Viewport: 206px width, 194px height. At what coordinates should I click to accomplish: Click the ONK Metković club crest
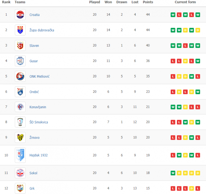[x=20, y=76]
